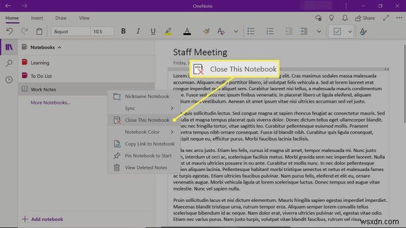Apply the font color
The image size is (406, 228).
[187, 31]
